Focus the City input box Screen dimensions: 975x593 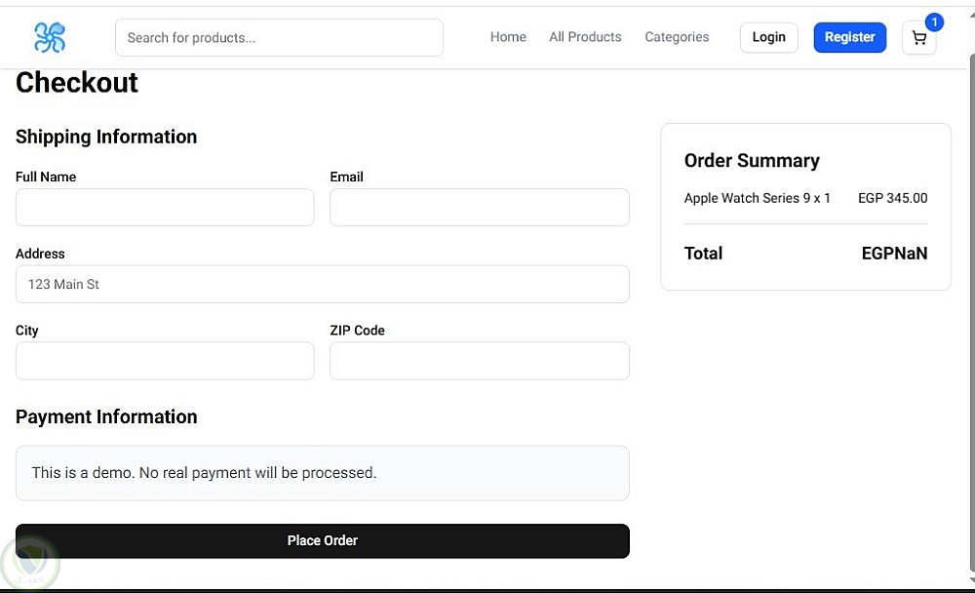point(165,361)
